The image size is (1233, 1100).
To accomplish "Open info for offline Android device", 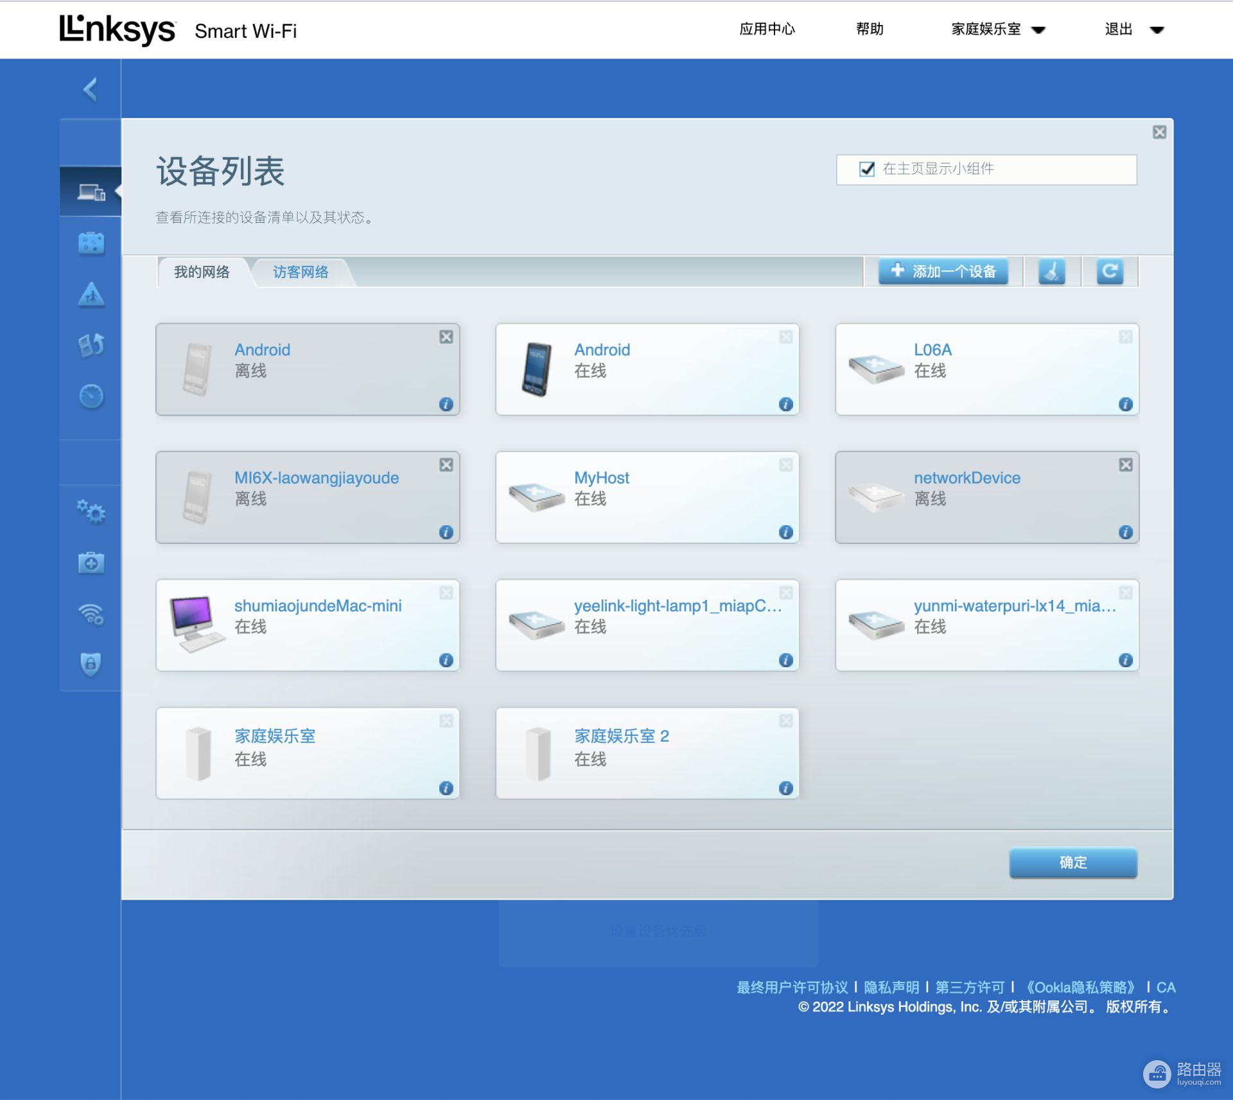I will click(x=446, y=404).
